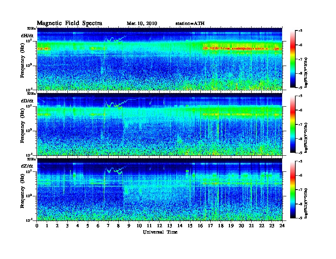Click the "-7" tick on dZ/dt color scale
This screenshot has width=336, height=259.
pos(300,190)
